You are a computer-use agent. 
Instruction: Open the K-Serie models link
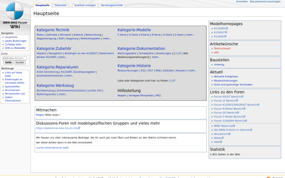coord(145,35)
